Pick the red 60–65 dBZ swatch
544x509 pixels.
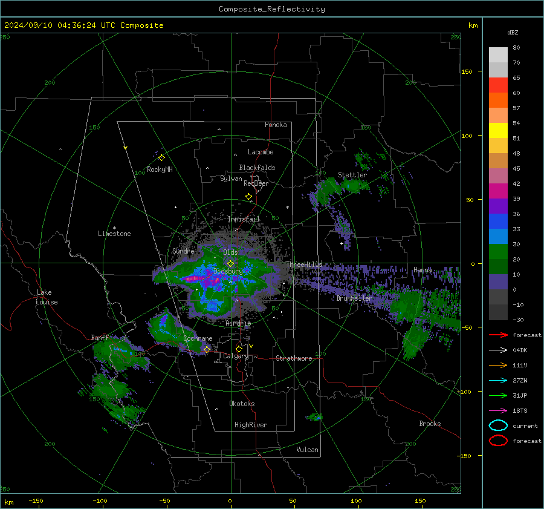498,85
